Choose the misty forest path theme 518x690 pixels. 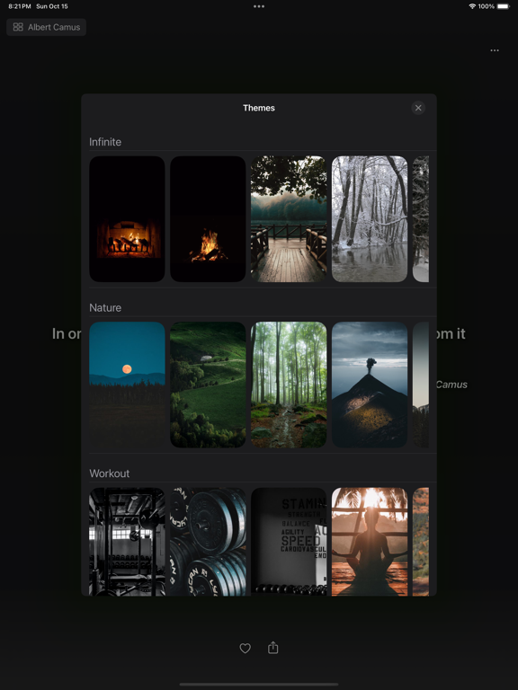(289, 385)
